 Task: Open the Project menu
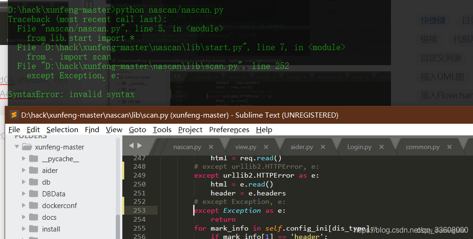click(190, 130)
